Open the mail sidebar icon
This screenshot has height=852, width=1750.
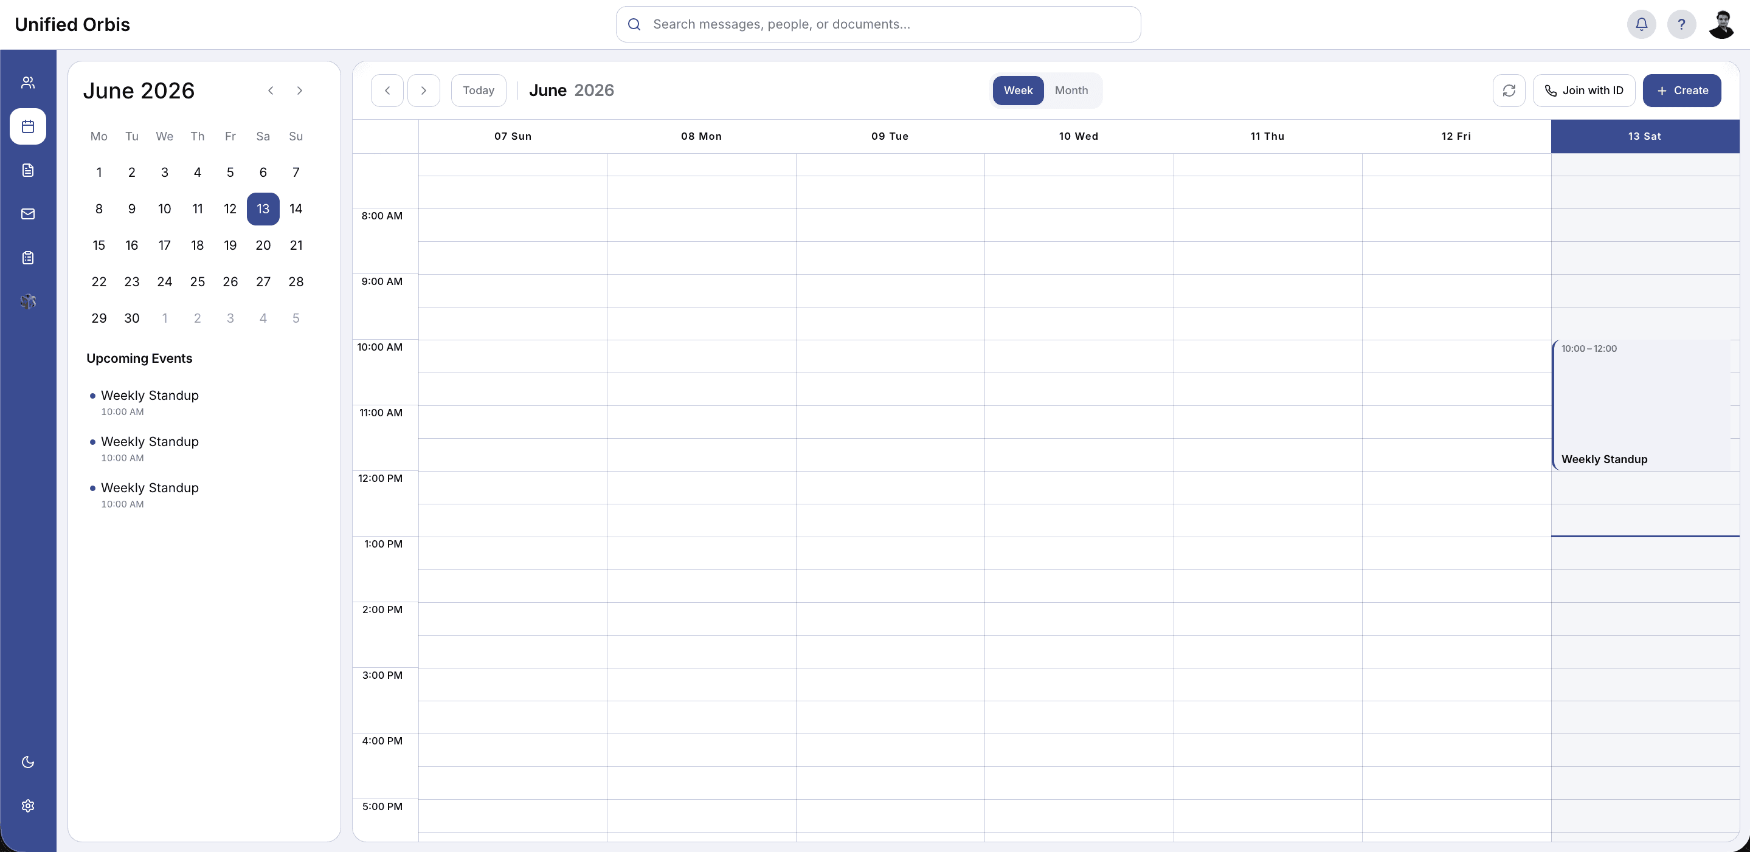[x=28, y=214]
